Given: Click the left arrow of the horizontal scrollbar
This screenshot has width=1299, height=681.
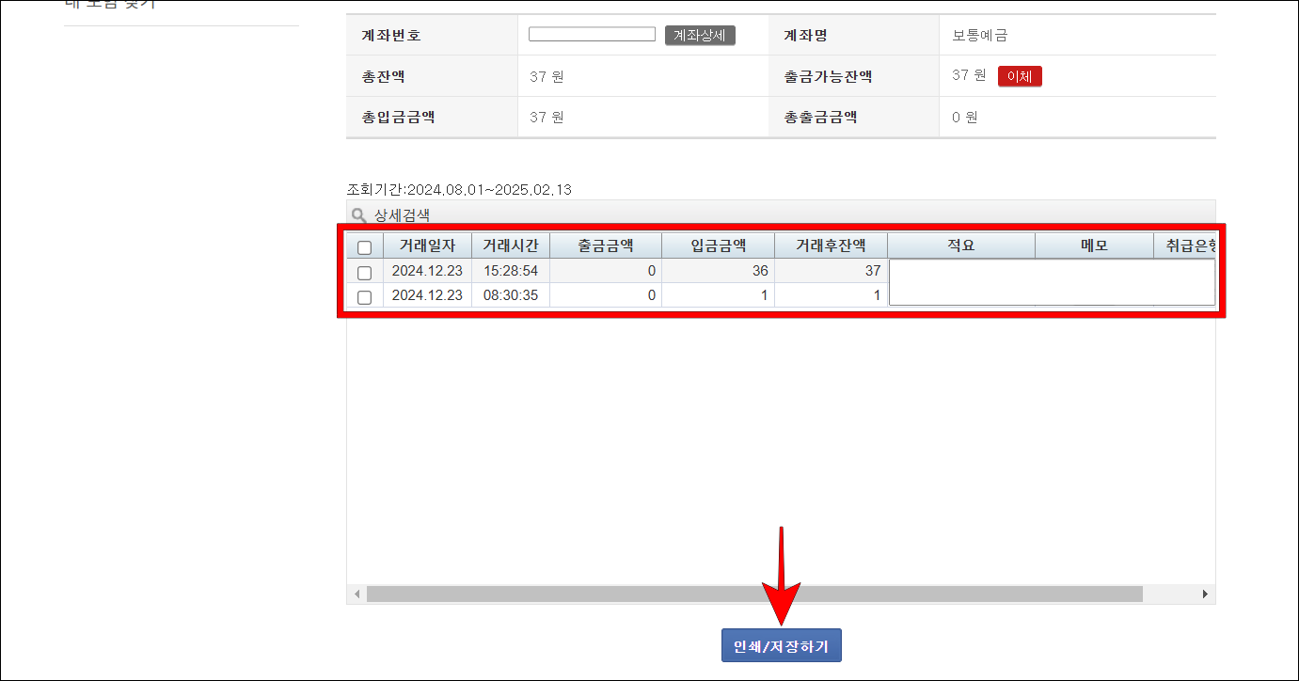Looking at the screenshot, I should tap(356, 594).
